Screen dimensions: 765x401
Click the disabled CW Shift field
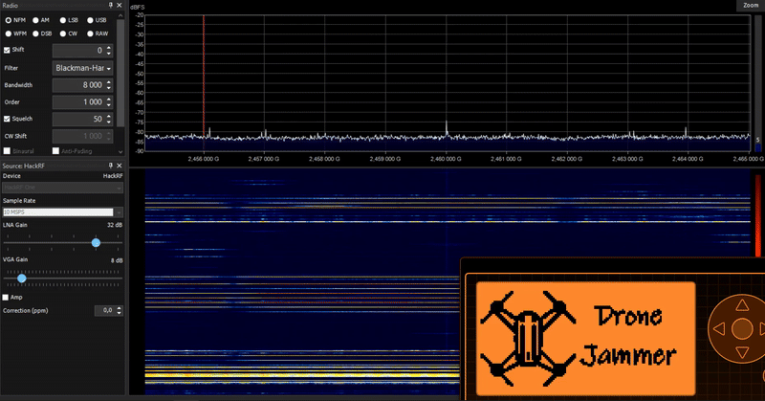82,136
